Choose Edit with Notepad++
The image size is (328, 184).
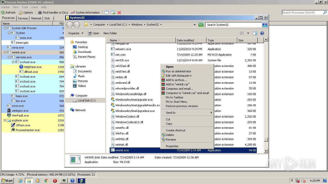click(x=179, y=76)
